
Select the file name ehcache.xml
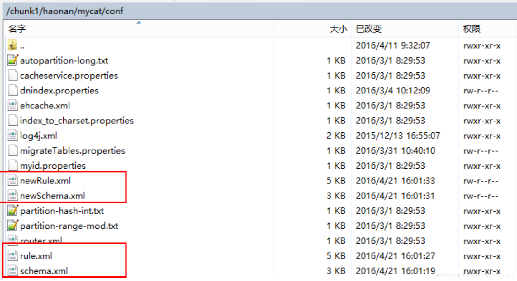click(45, 106)
